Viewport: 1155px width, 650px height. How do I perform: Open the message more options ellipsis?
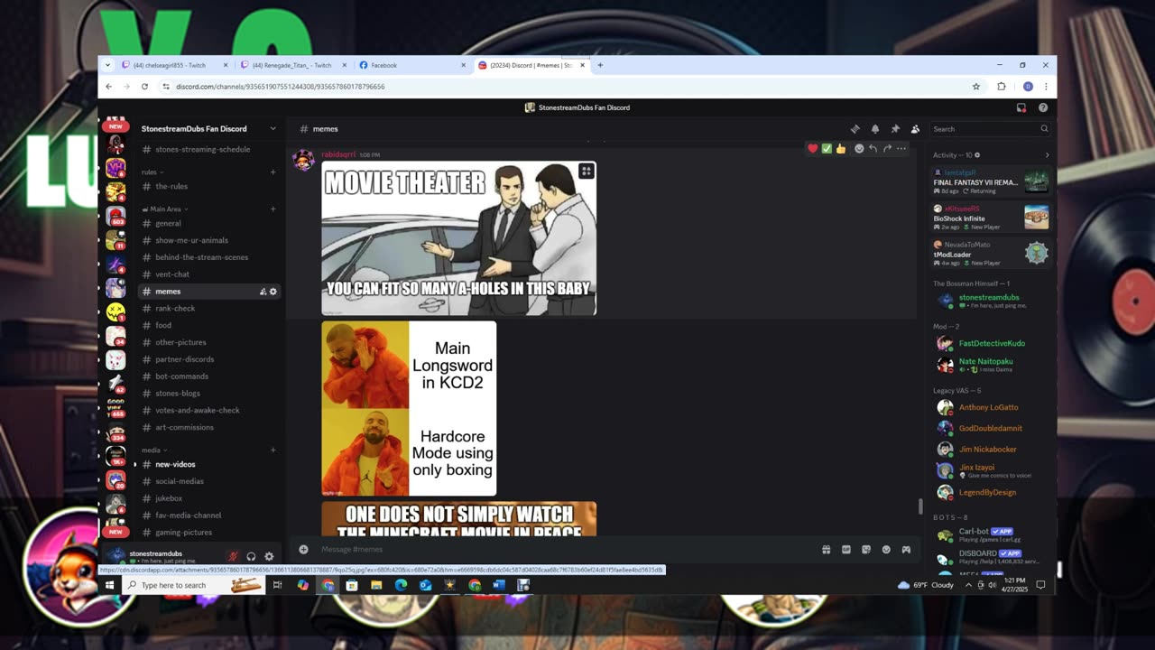tap(901, 148)
